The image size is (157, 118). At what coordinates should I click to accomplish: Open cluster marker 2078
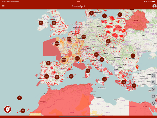(x=69, y=39)
